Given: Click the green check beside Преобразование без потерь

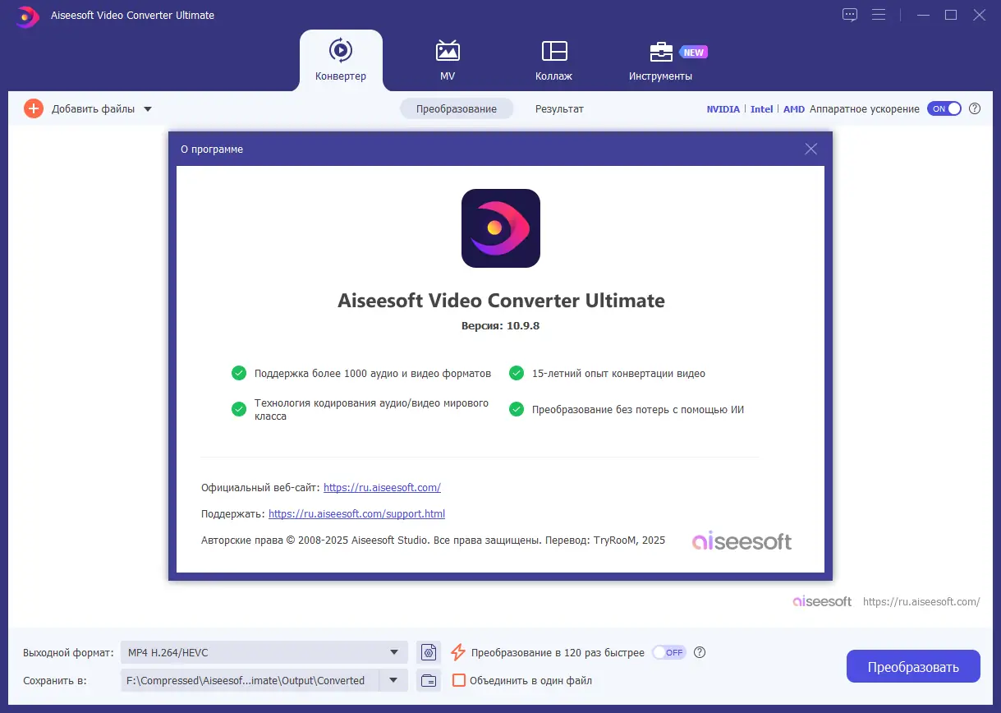Looking at the screenshot, I should (517, 409).
